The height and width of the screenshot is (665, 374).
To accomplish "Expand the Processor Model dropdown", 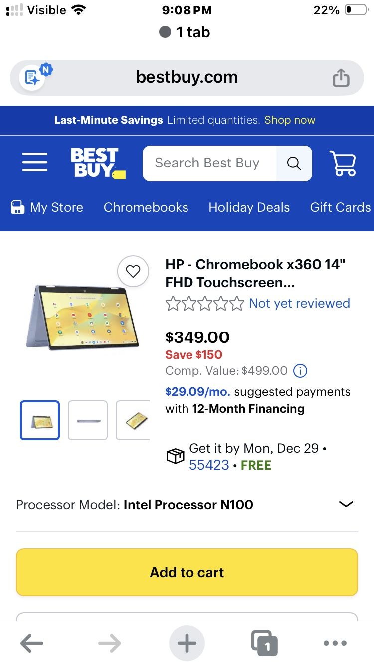I will pyautogui.click(x=346, y=504).
